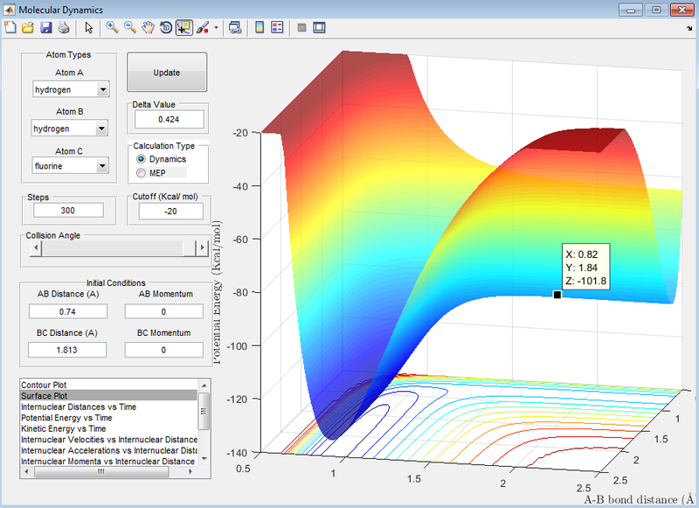The height and width of the screenshot is (508, 699).
Task: Enable the Rotate 3D tool
Action: [x=166, y=27]
